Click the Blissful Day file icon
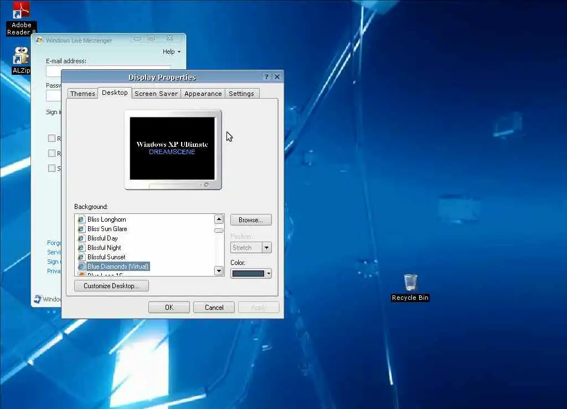 (81, 238)
